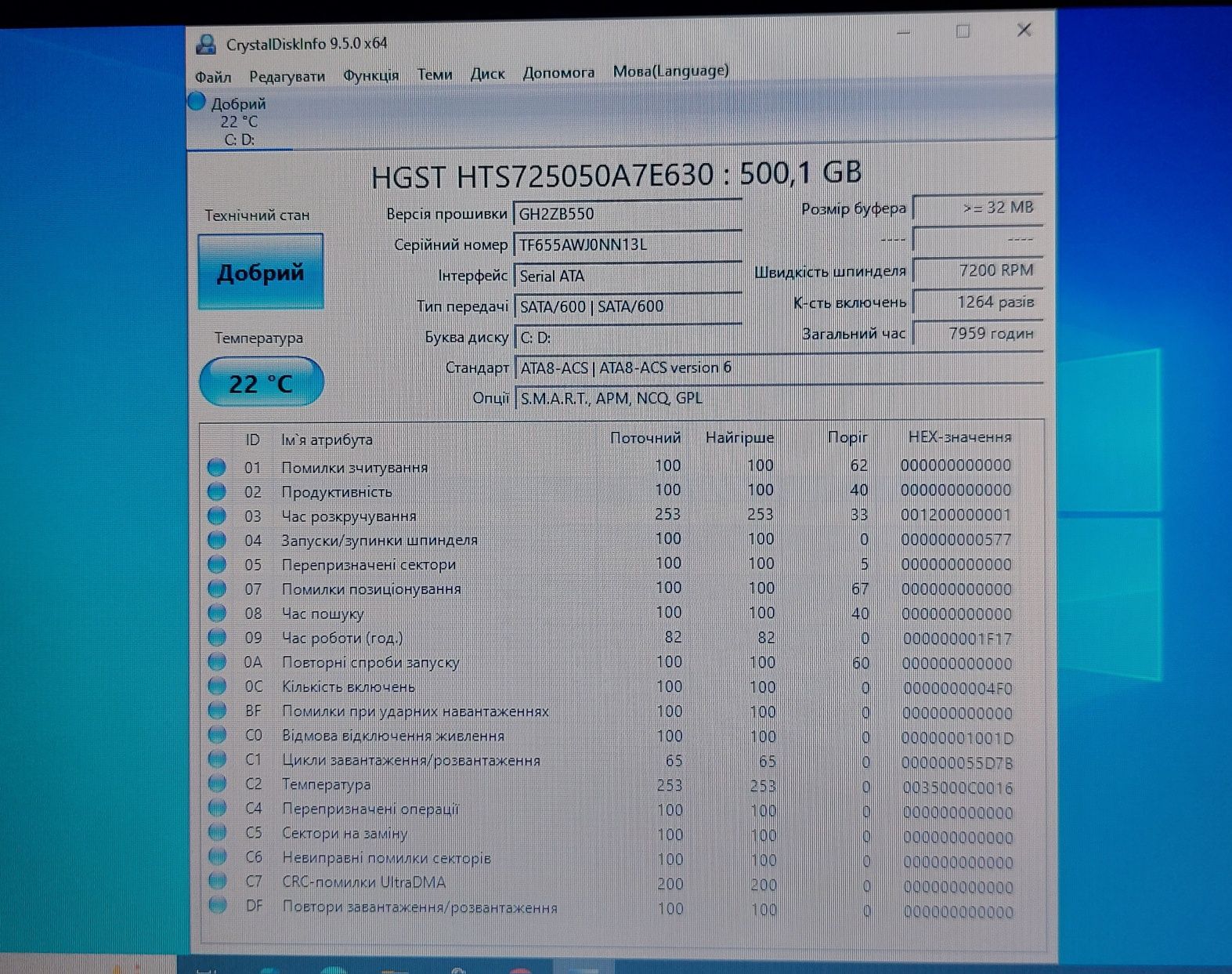Click hex value 000000055D7B

pyautogui.click(x=957, y=762)
